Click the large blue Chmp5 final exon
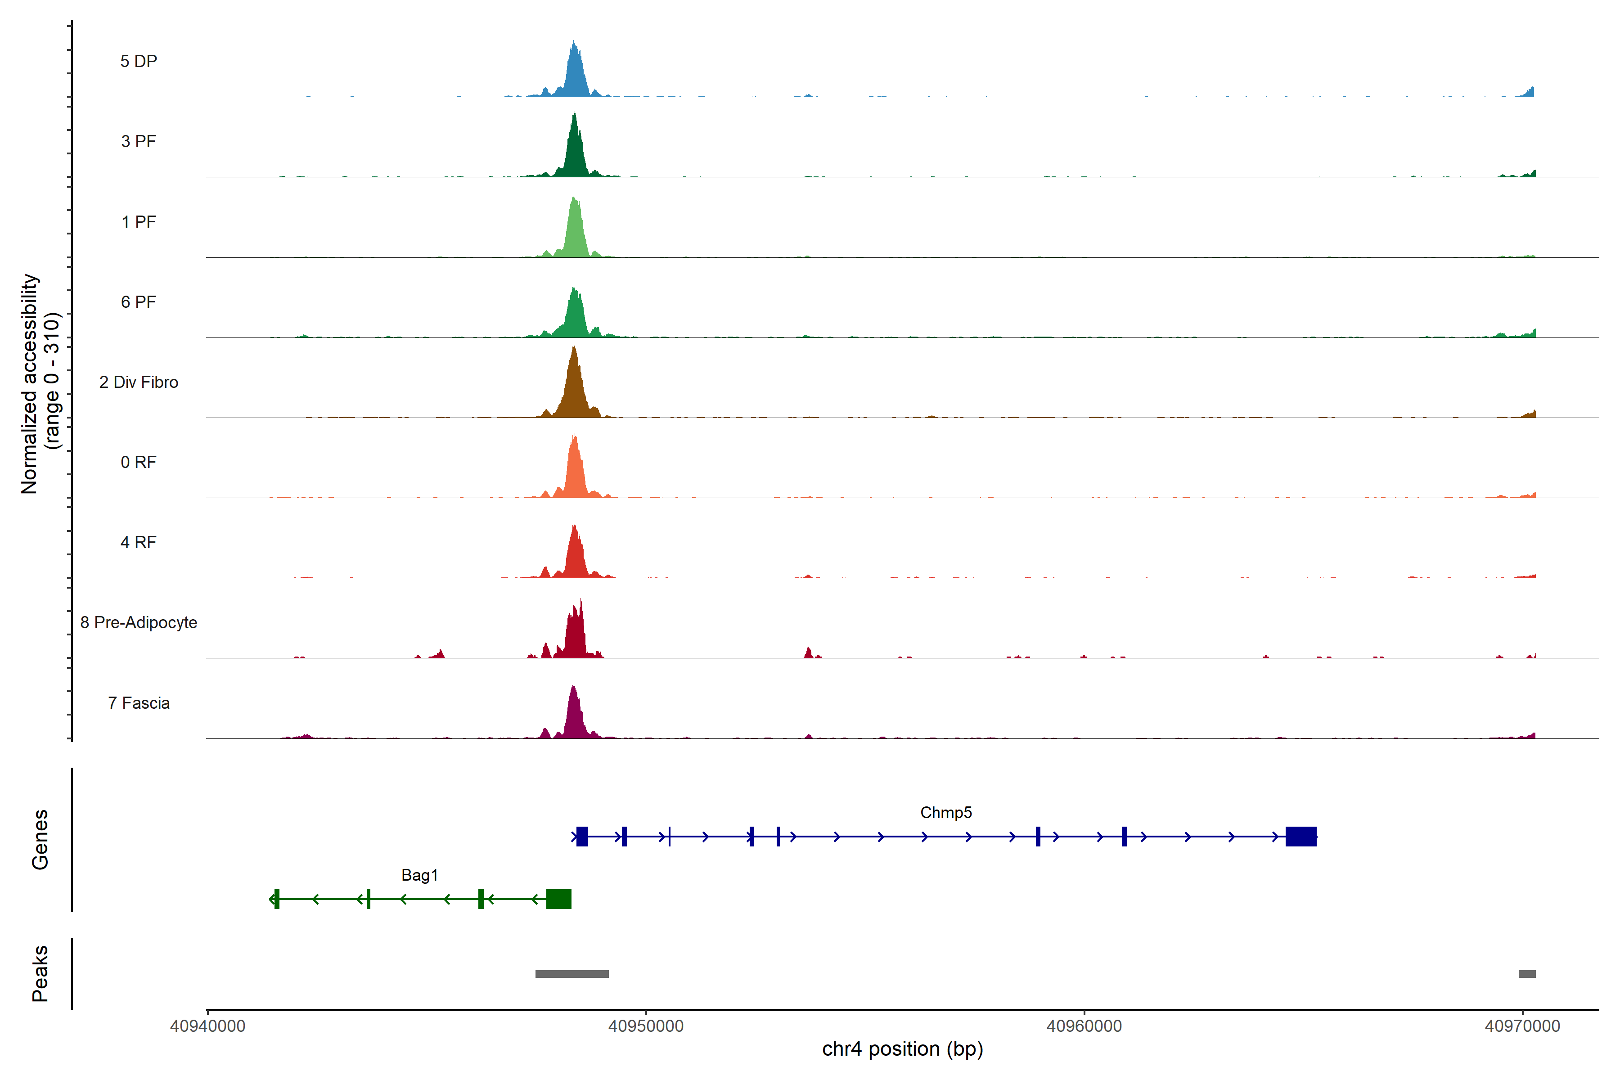Screen dimensions: 1620x1080 point(1300,837)
